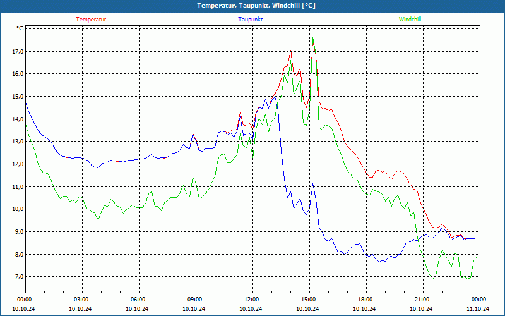This screenshot has height=316, width=505.
Task: Select the 16,0 y-axis label
Action: (18, 74)
